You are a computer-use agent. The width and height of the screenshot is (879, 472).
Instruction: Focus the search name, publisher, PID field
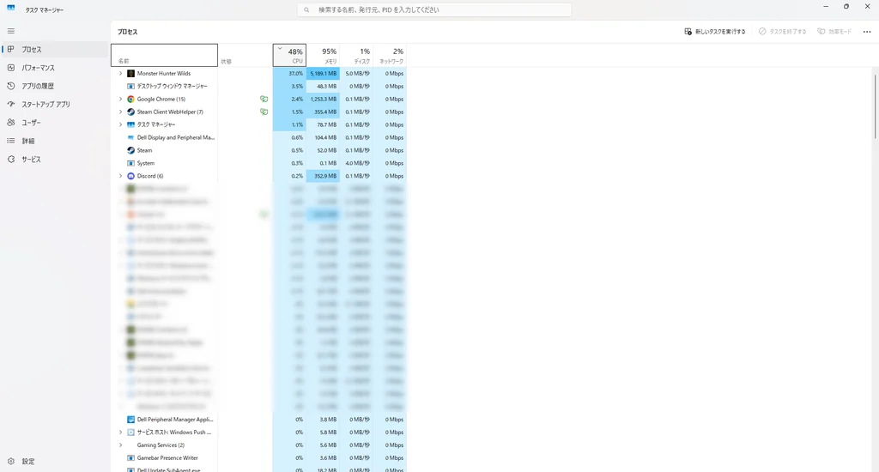coord(434,10)
